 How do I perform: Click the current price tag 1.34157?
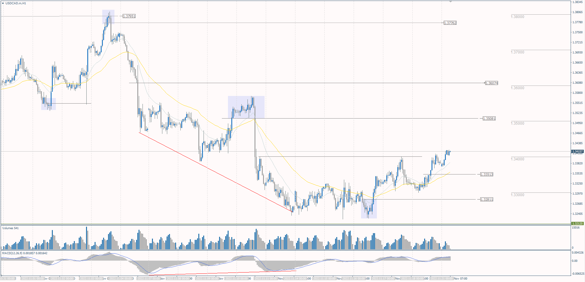tap(577, 152)
